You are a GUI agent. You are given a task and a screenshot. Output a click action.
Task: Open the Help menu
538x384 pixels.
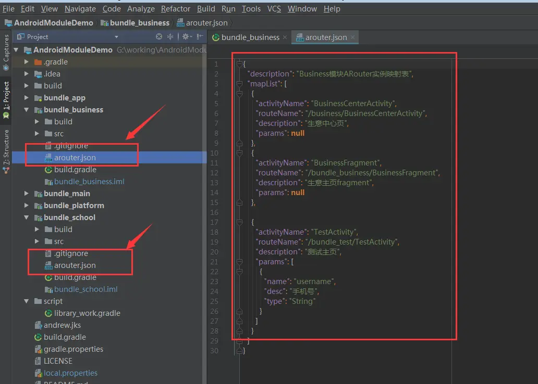coord(332,8)
